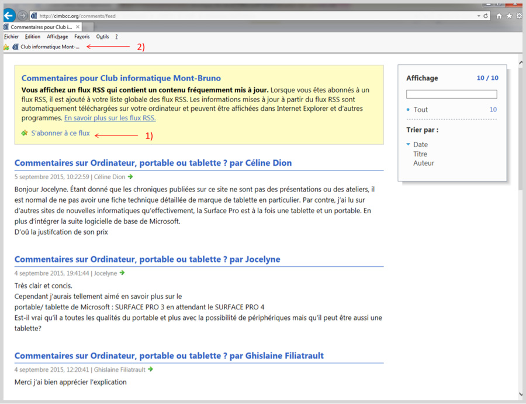Close the Commentaires pour Club tab
The width and height of the screenshot is (526, 404).
click(78, 27)
